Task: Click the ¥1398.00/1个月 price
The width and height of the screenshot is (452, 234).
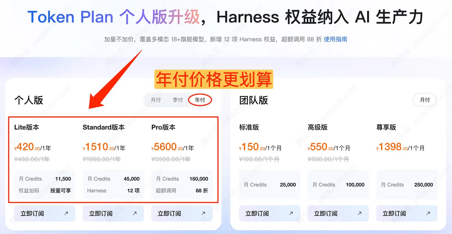Action: coord(400,147)
